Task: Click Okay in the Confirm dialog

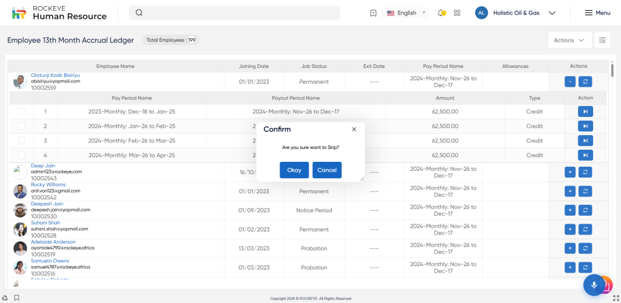Action: tap(294, 170)
